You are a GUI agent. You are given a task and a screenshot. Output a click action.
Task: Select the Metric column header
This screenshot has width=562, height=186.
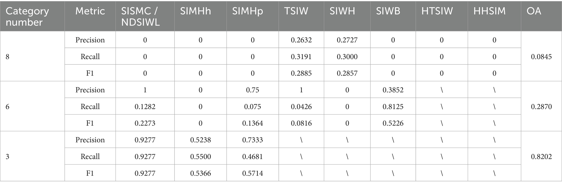click(x=90, y=11)
